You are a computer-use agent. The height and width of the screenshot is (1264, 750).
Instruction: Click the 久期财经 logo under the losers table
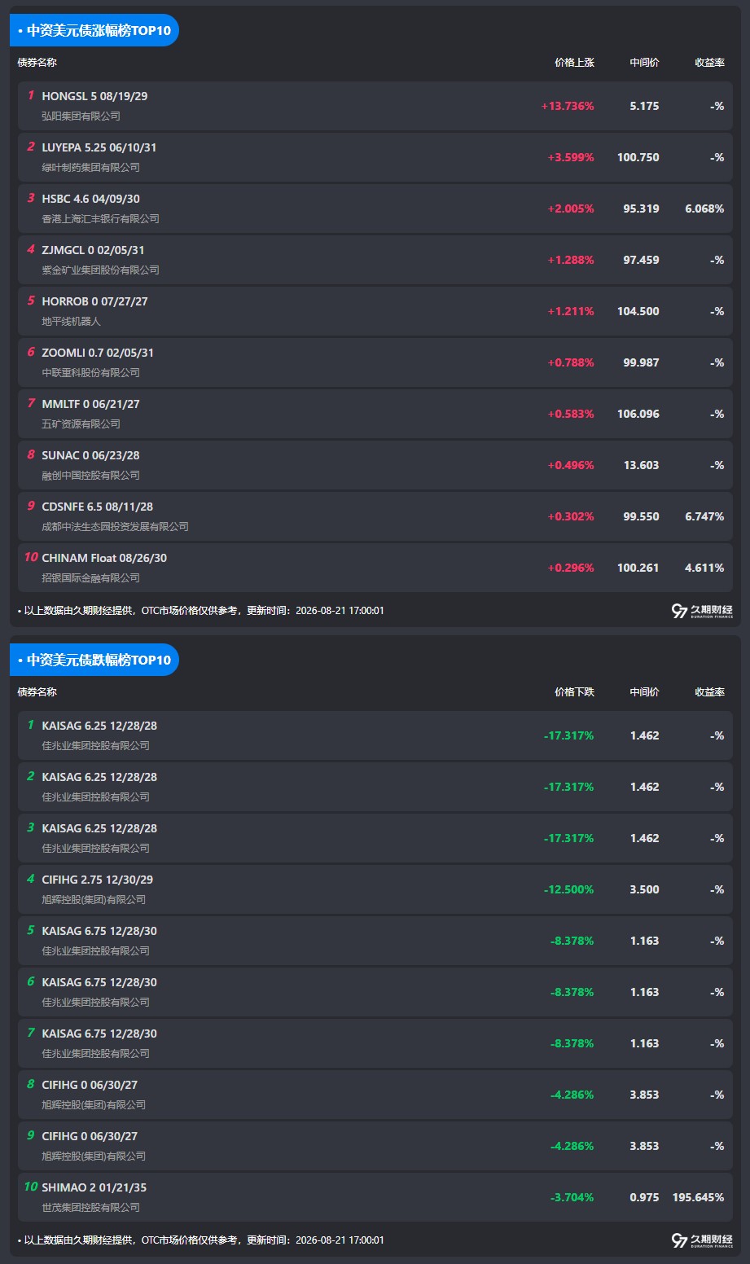702,1240
